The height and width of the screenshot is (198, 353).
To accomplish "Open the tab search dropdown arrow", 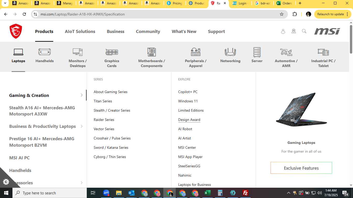I will [x=5, y=3].
